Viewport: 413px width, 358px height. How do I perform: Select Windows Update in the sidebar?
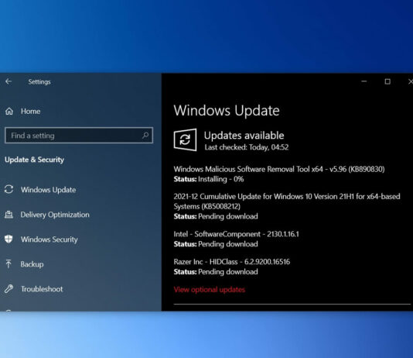click(49, 190)
